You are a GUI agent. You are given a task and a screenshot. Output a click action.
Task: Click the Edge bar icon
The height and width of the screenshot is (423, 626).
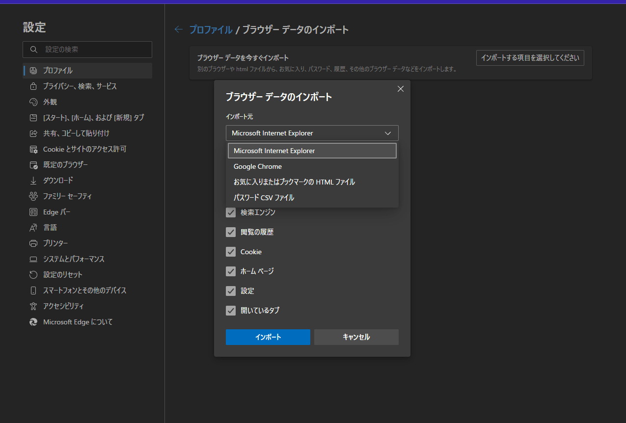33,212
